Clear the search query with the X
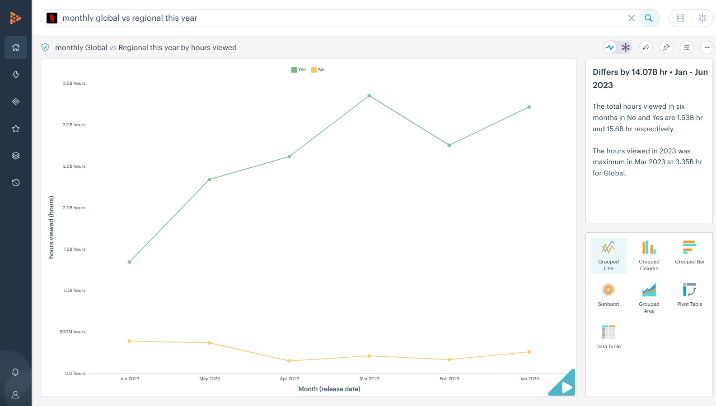 [632, 18]
